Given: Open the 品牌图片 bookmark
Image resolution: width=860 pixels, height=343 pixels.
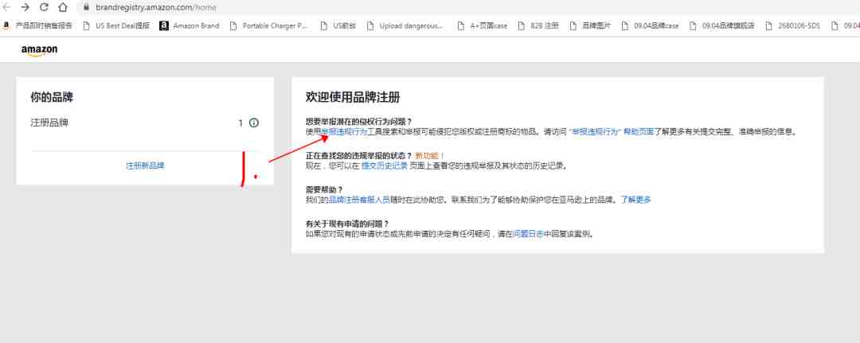Looking at the screenshot, I should coord(589,25).
